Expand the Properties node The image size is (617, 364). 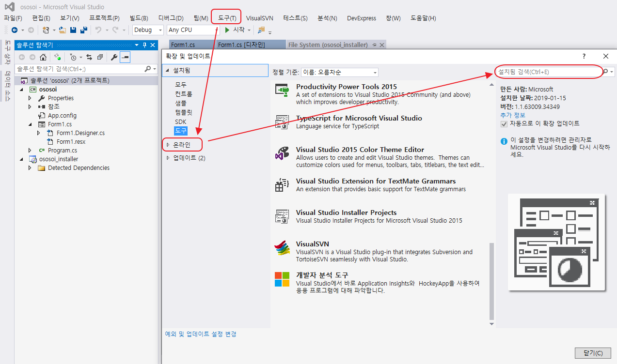(x=30, y=98)
